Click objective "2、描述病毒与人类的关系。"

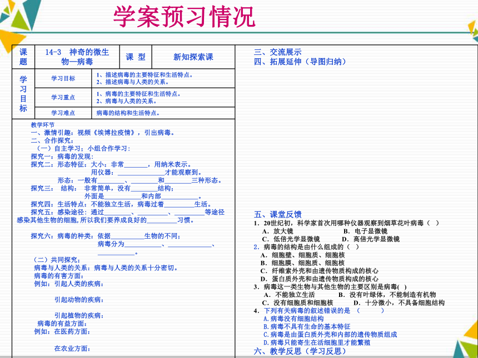[x=133, y=82]
